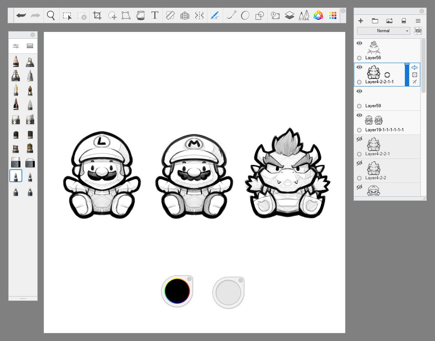Show hidden Layer4-2-2-1 via crossed eye
The width and height of the screenshot is (435, 341).
(x=359, y=139)
